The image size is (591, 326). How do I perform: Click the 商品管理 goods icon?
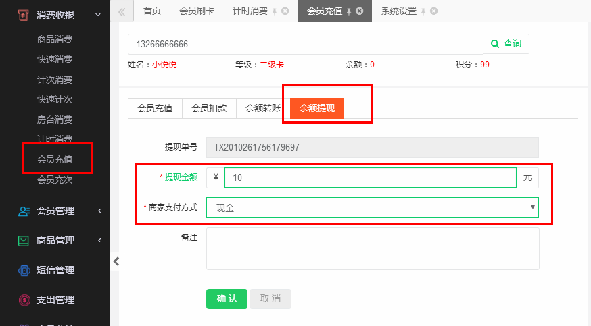[24, 240]
